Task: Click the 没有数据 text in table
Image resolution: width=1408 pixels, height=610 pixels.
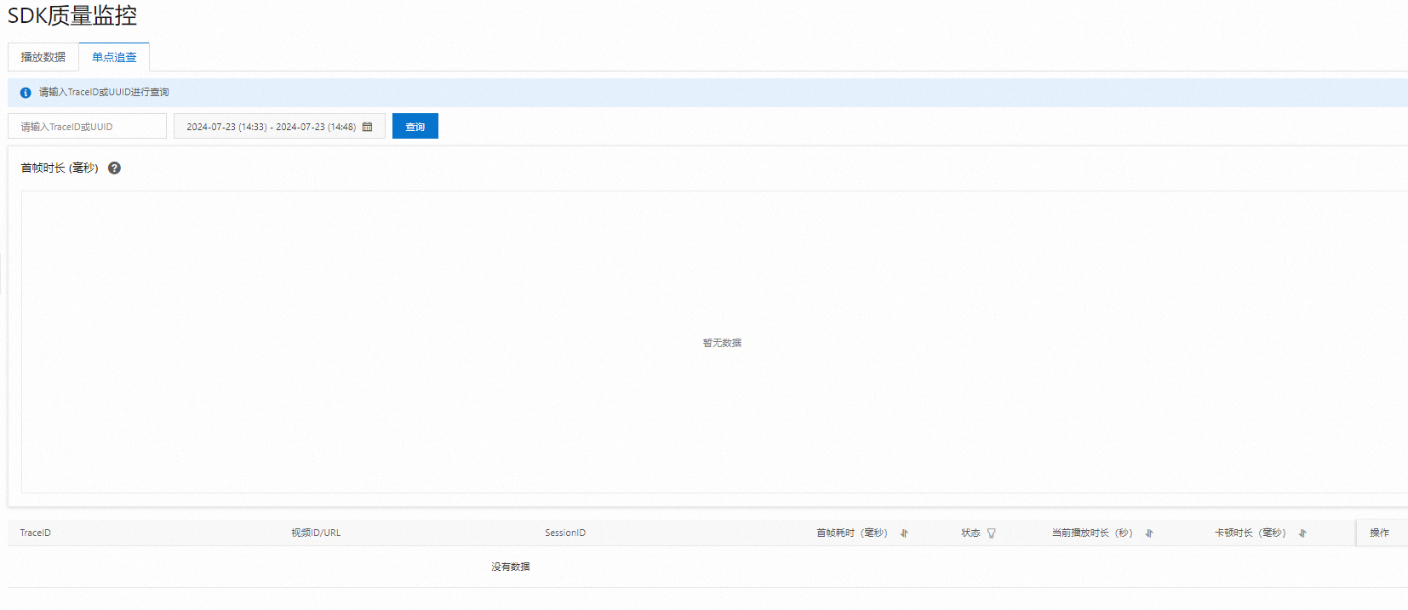Action: pos(511,567)
